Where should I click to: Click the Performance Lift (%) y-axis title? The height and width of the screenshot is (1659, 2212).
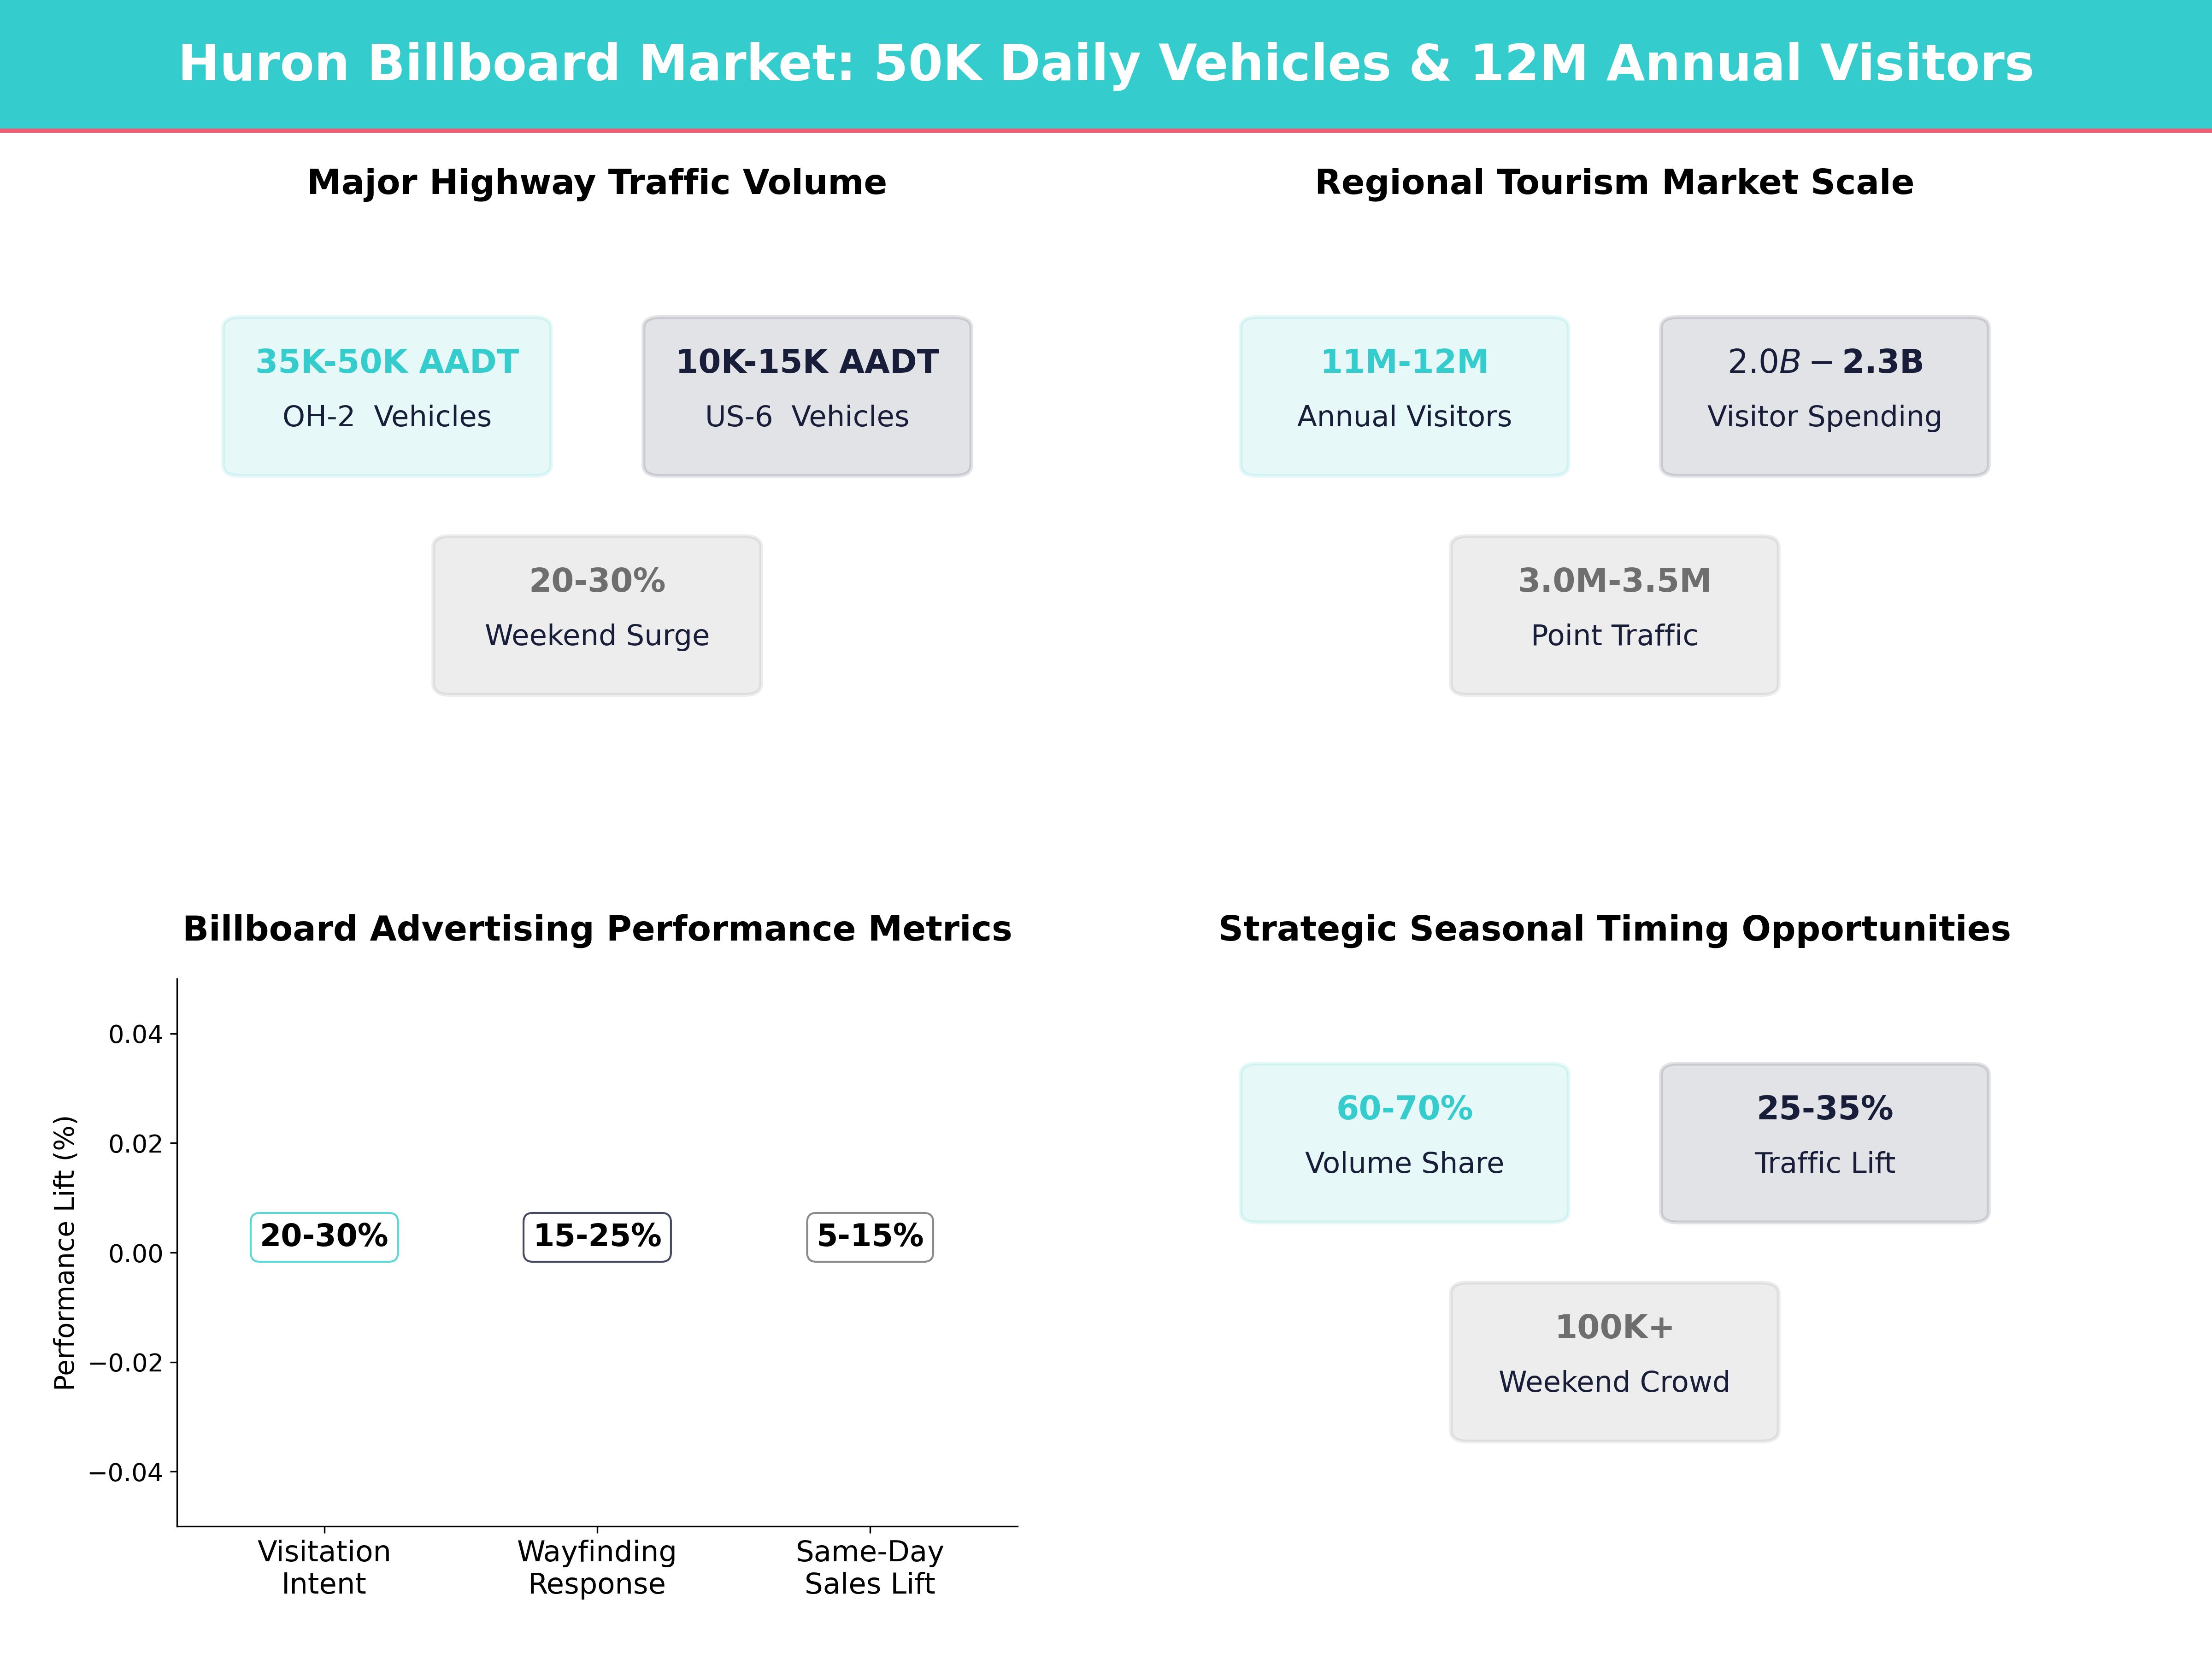(65, 1252)
